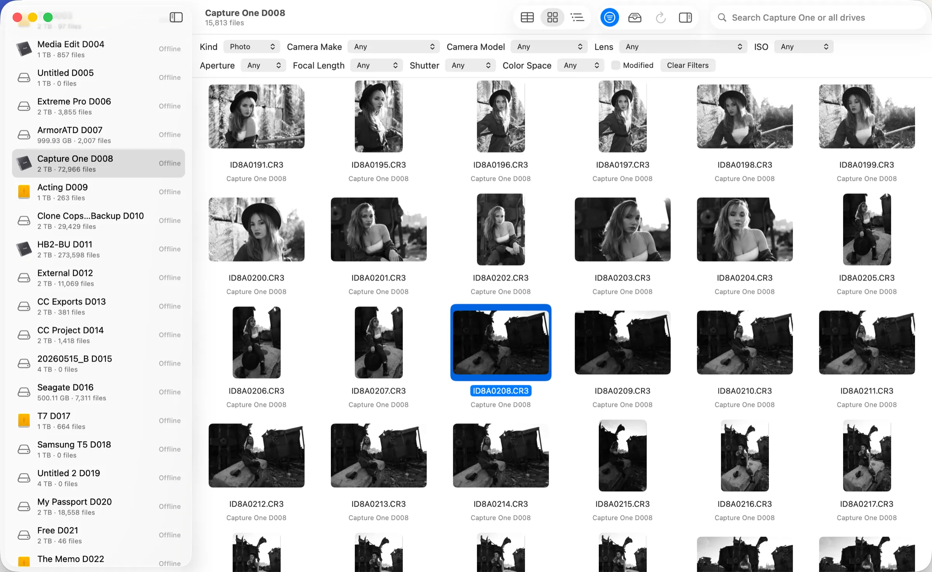932x572 pixels.
Task: Click Untitled D005 drive icon
Action: [24, 78]
